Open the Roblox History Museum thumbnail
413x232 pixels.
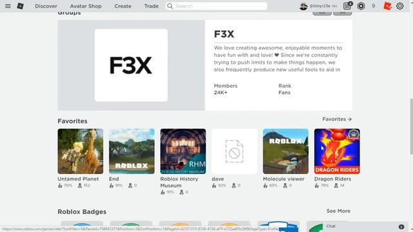click(183, 151)
